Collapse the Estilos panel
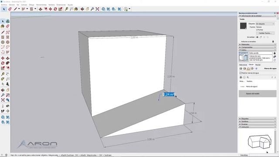279x157 pixels. [258, 50]
